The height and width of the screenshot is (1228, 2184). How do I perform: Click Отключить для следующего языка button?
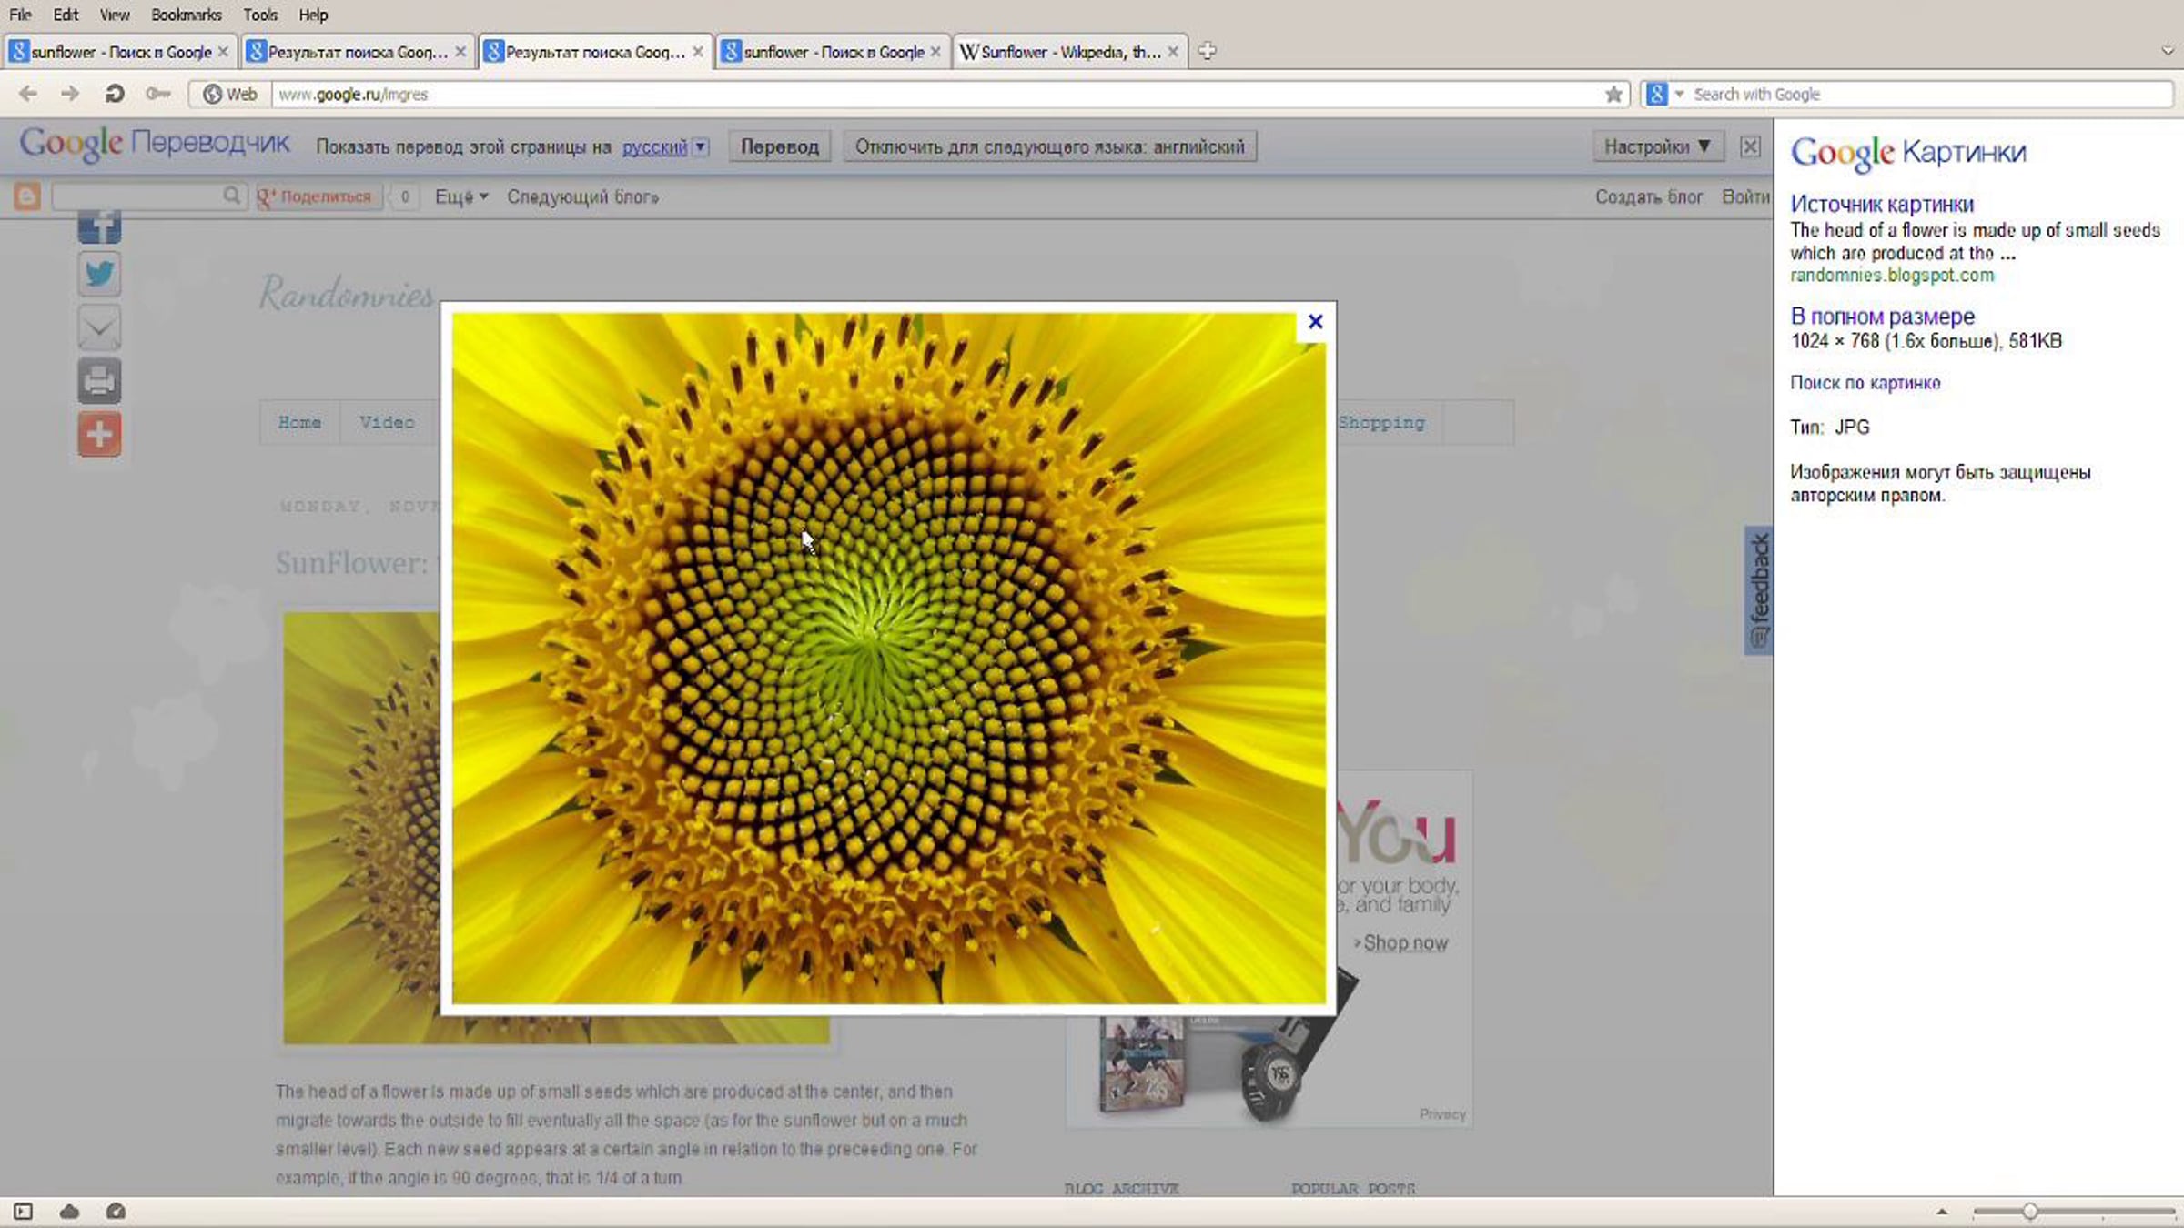pos(1050,146)
